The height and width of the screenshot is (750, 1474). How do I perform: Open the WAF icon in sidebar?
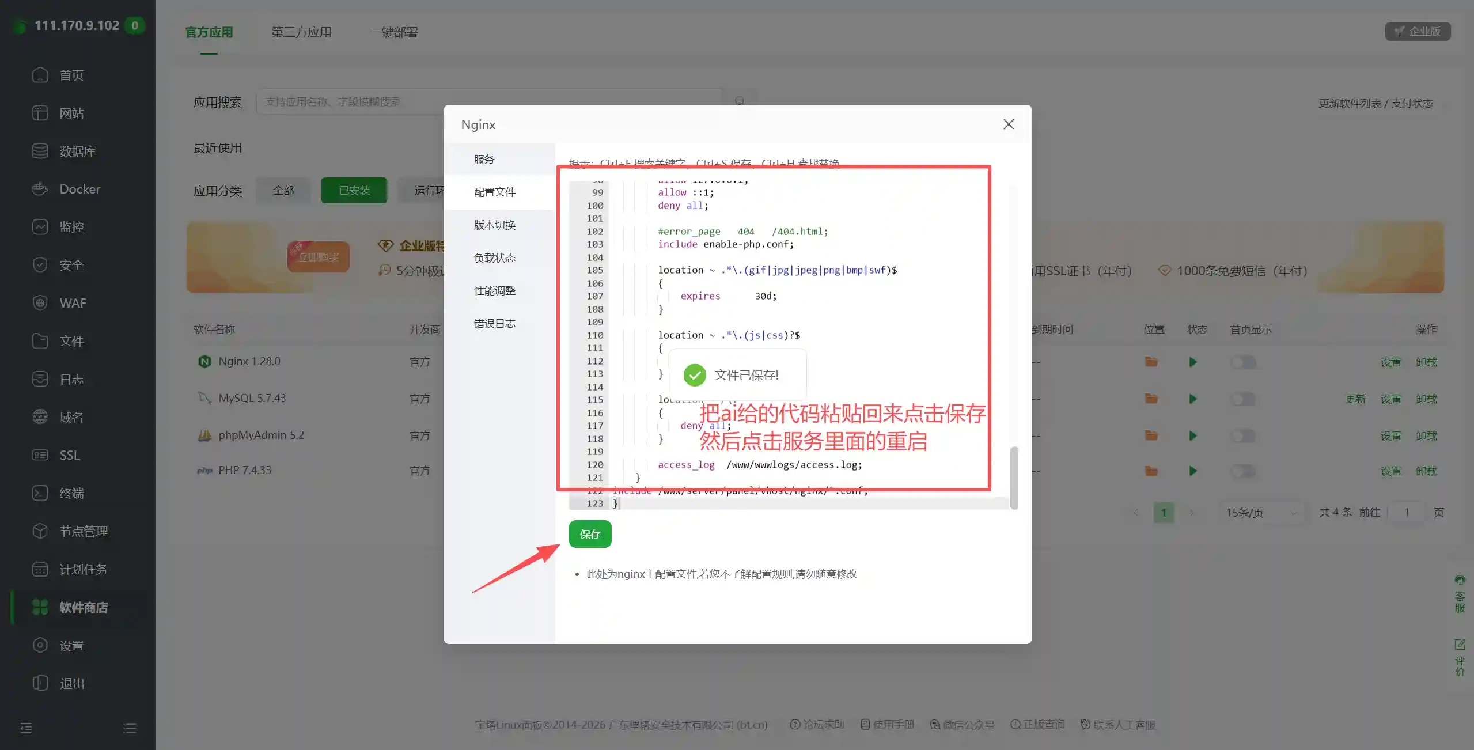click(40, 303)
